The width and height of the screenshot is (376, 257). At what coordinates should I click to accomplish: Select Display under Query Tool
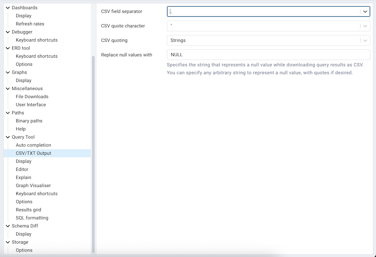click(x=23, y=161)
